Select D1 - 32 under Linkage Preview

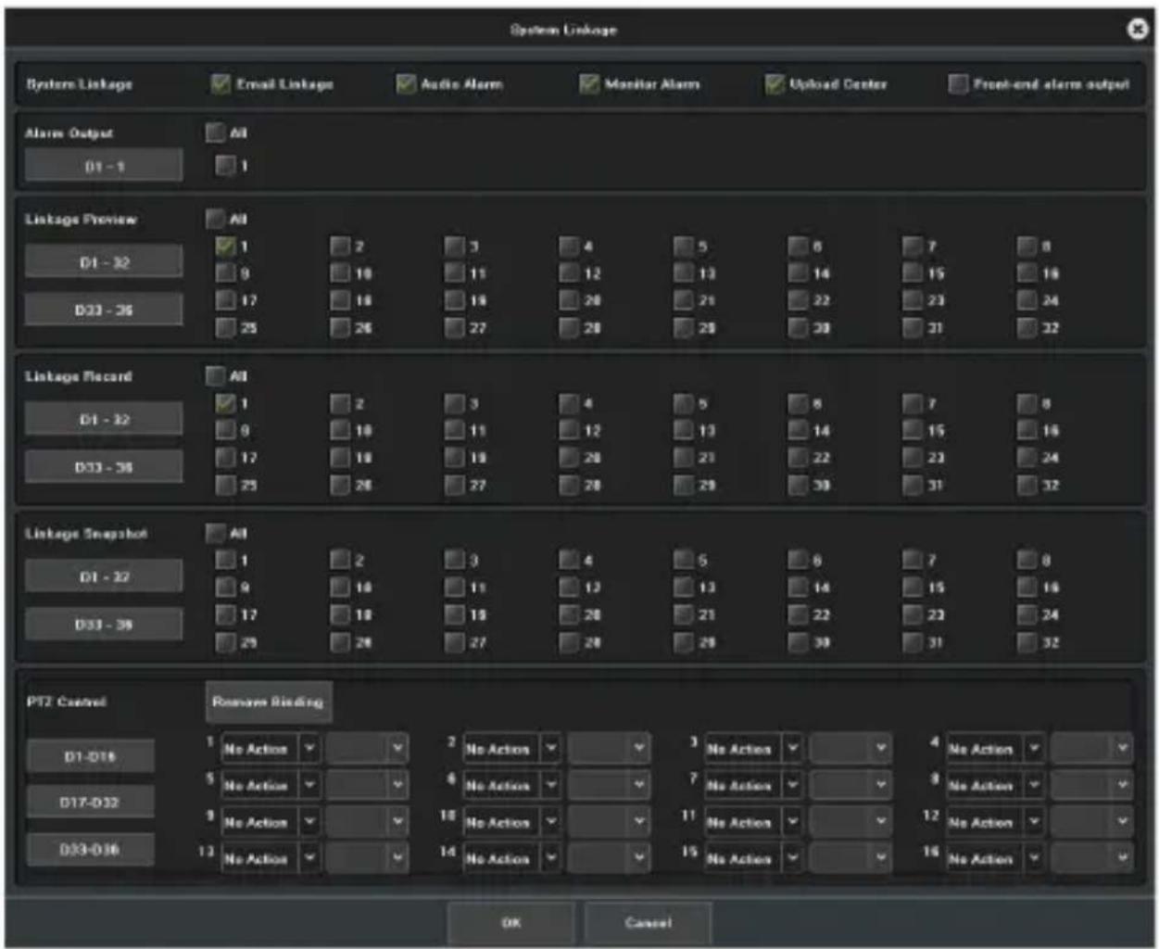(104, 262)
